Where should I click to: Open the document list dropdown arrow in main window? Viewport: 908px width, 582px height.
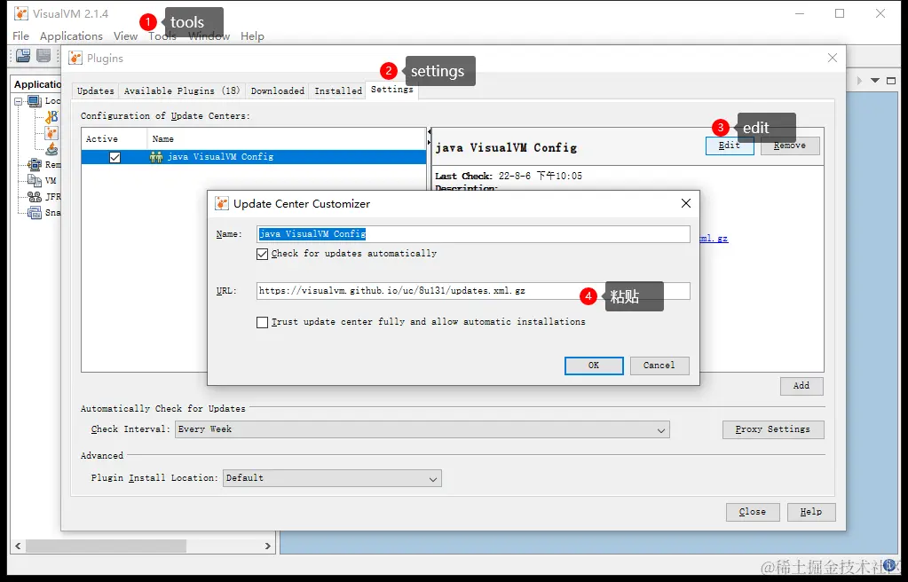click(x=875, y=81)
